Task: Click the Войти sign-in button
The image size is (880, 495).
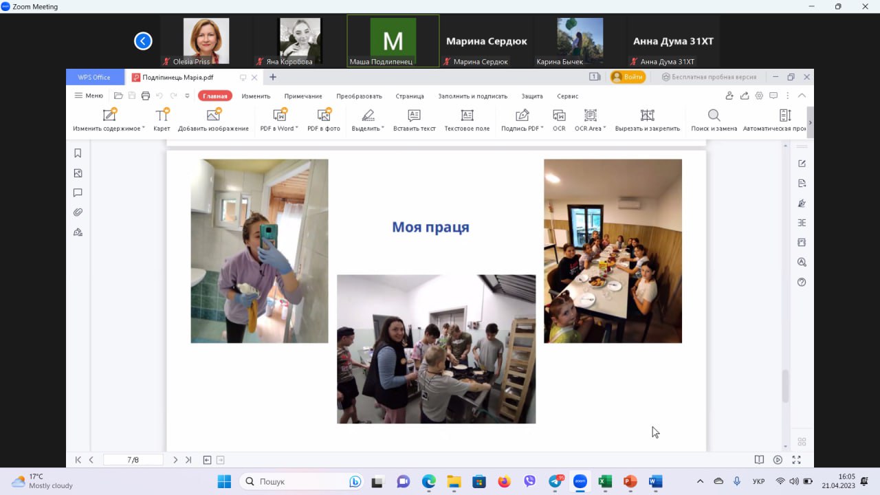Action: (628, 77)
